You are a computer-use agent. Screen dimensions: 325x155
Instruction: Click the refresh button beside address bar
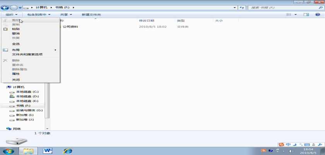click(242, 7)
